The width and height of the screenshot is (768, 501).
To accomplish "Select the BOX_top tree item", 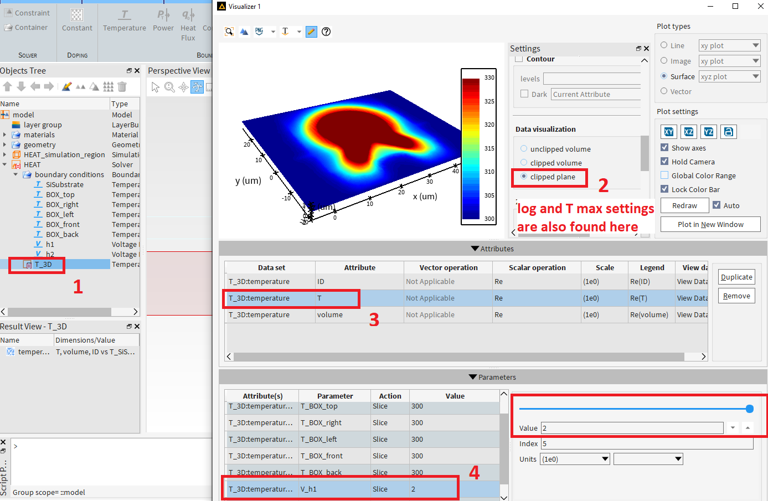I will click(x=60, y=194).
